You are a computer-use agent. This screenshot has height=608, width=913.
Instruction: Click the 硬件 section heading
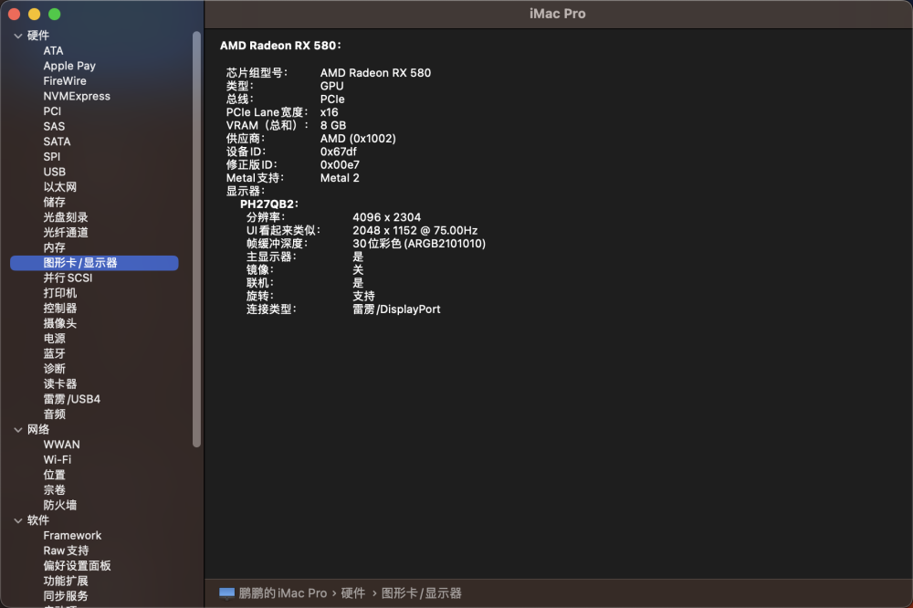tap(38, 37)
